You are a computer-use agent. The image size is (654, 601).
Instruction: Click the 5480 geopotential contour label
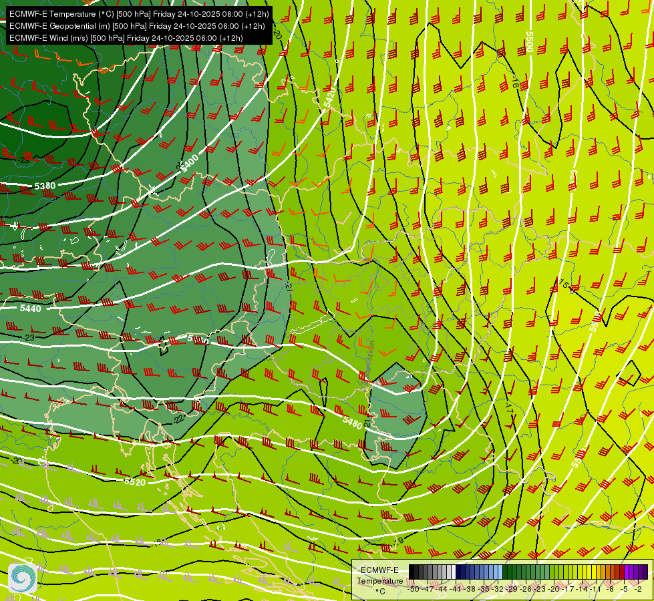(352, 423)
